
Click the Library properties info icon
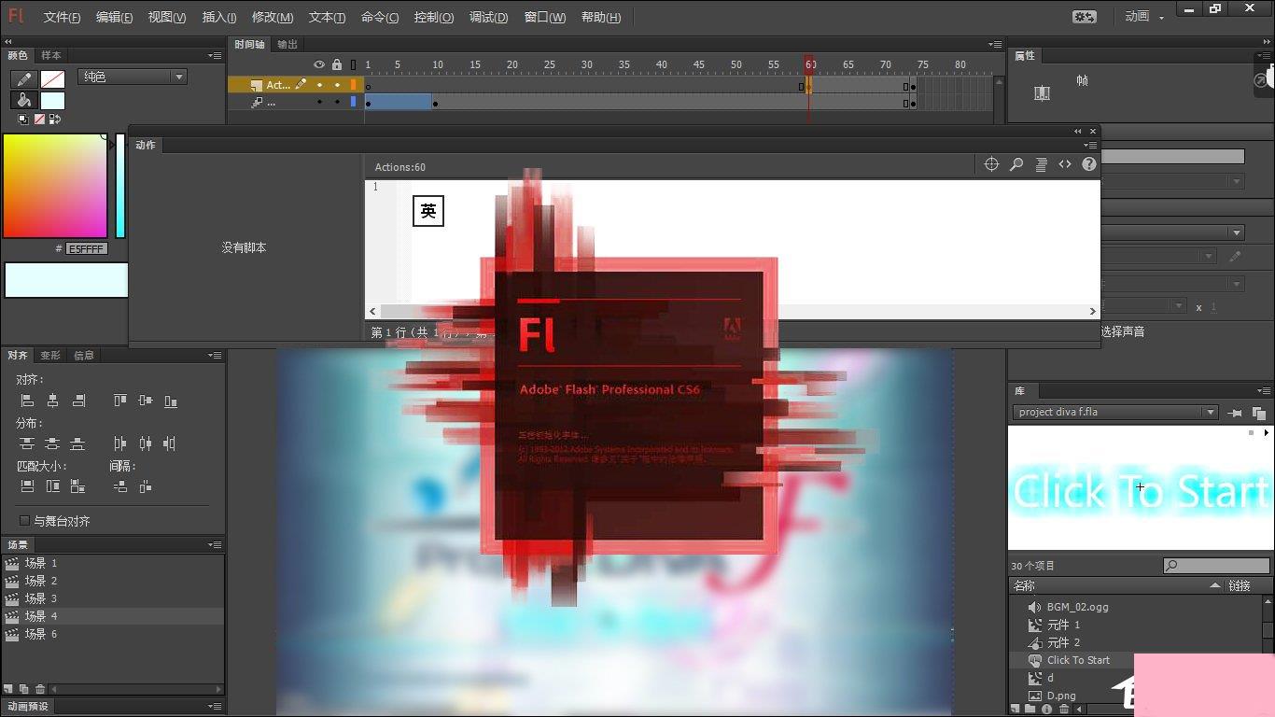point(1047,710)
